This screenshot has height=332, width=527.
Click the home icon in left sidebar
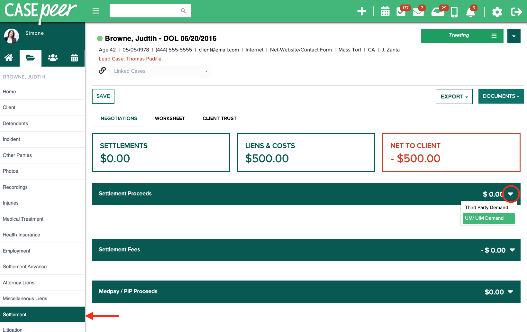[9, 58]
